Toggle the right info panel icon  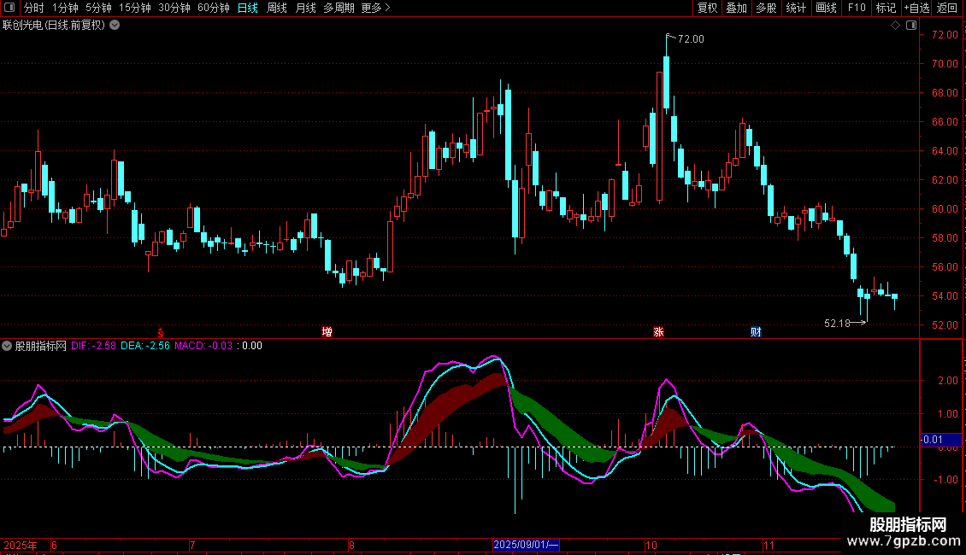coord(911,26)
